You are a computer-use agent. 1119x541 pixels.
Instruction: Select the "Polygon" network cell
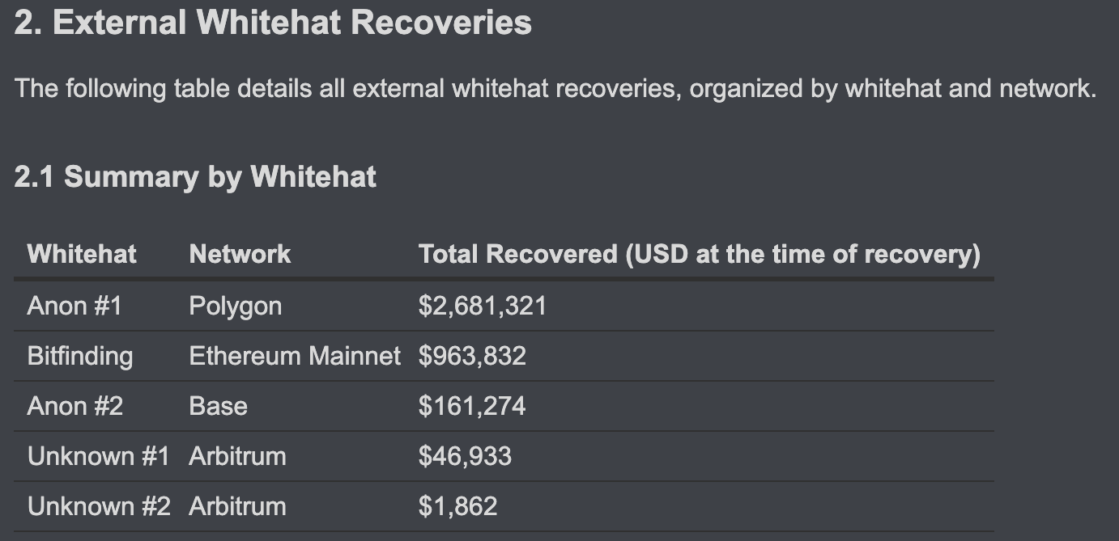[236, 306]
